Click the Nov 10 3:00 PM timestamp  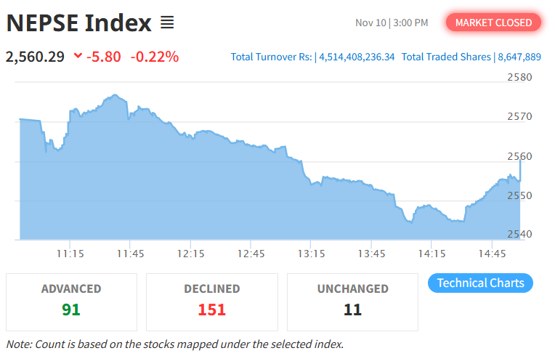pyautogui.click(x=391, y=23)
